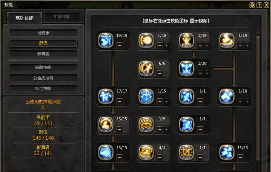Image resolution: width=271 pixels, height=172 pixels.
Task: Open help with the question mark button
Action: (259, 5)
